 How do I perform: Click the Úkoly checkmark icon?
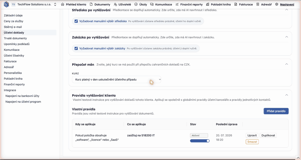[136, 4]
